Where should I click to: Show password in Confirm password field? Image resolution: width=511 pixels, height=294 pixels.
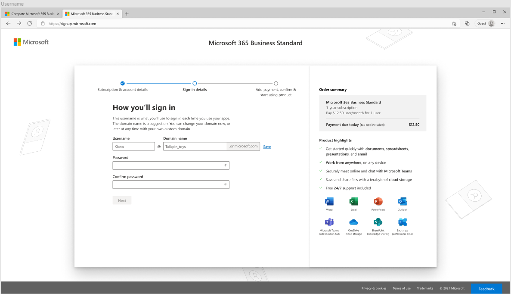pyautogui.click(x=226, y=185)
